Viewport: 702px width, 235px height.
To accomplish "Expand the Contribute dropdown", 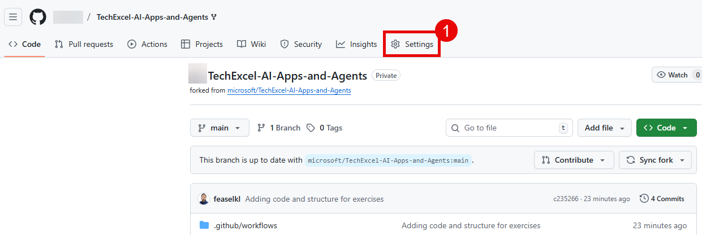I will (x=574, y=160).
